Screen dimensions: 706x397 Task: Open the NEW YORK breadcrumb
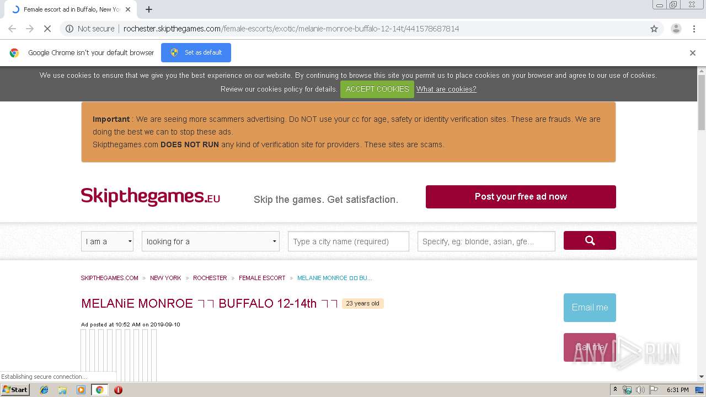165,278
